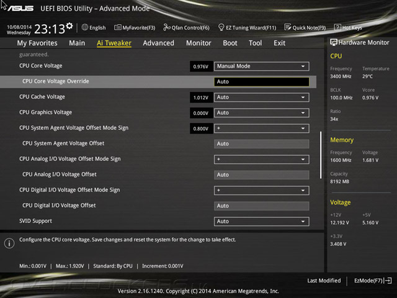This screenshot has width=397, height=298.
Task: Click the info circle icon
Action: tap(9, 243)
